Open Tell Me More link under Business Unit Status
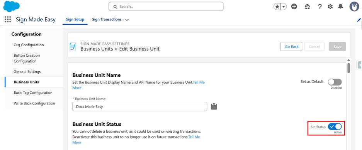 point(194,137)
